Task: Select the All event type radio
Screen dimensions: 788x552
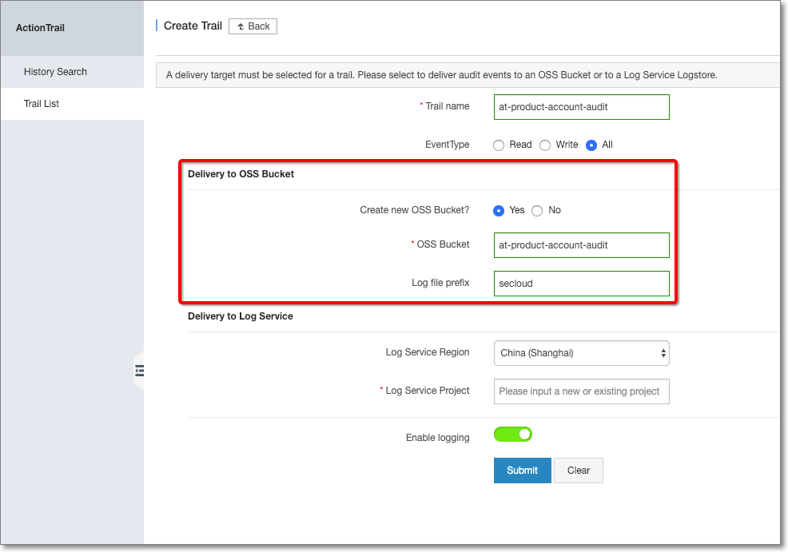Action: click(x=591, y=145)
